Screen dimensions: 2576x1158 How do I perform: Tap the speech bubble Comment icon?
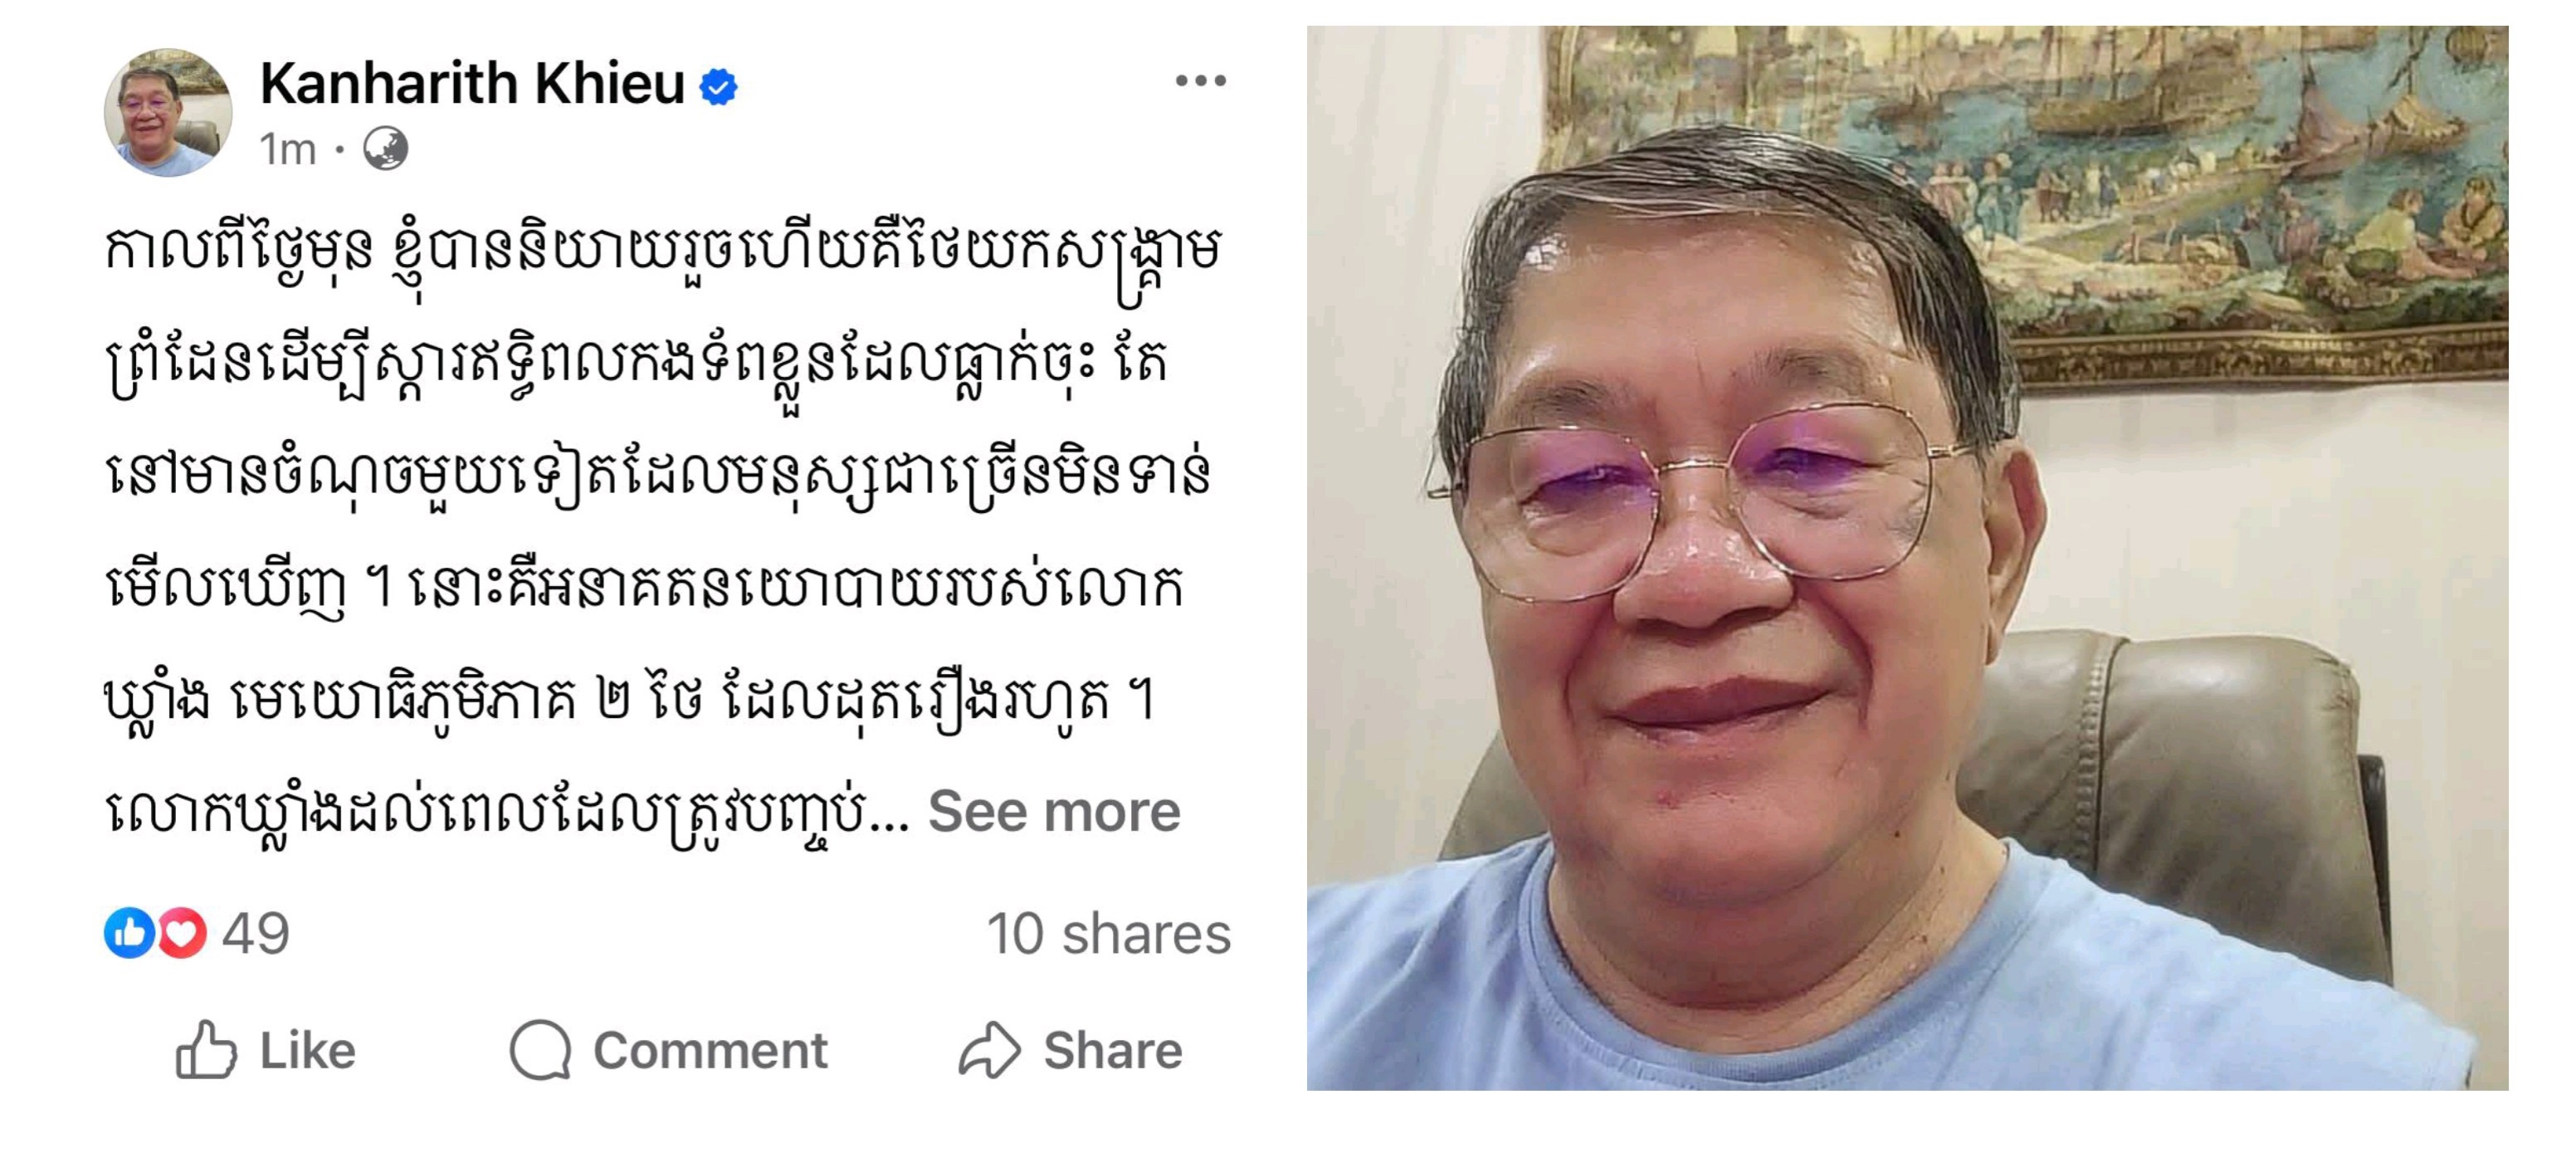(540, 1050)
